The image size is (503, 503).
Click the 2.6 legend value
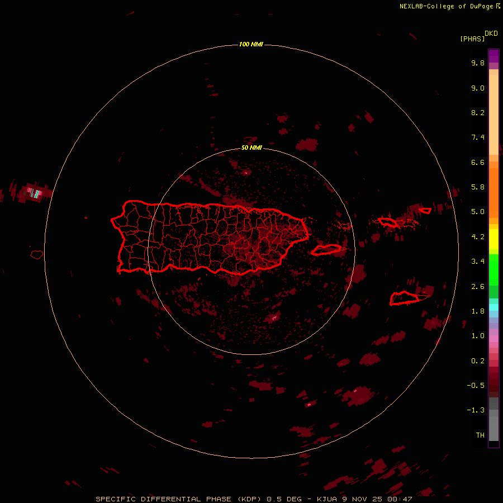pyautogui.click(x=478, y=287)
